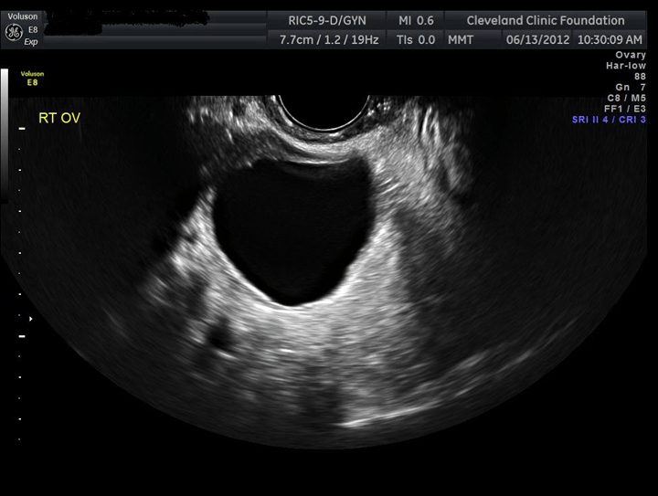Click the grayscale brightness bar
Viewport: 658px width, 496px height.
point(5,134)
